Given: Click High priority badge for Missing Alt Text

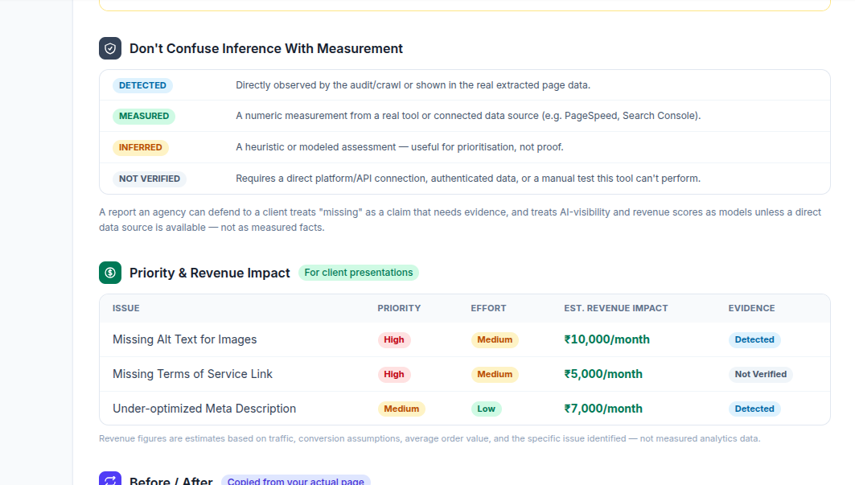Looking at the screenshot, I should (x=393, y=340).
